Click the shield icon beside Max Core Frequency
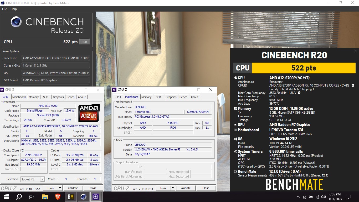Screen dimensions: 359x202 pos(299,93)
